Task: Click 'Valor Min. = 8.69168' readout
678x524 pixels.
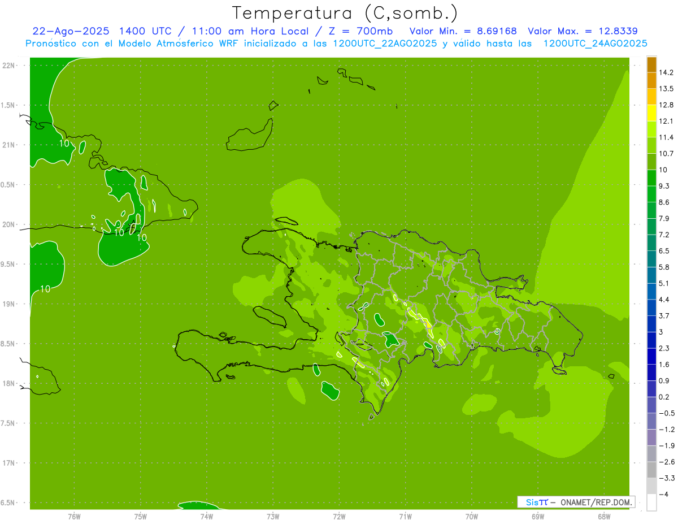Action: [463, 31]
